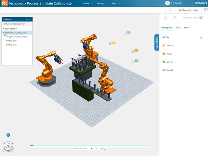Screen dimensions: 208x156
Task: Stop the simulation playback
Action: click(97, 149)
